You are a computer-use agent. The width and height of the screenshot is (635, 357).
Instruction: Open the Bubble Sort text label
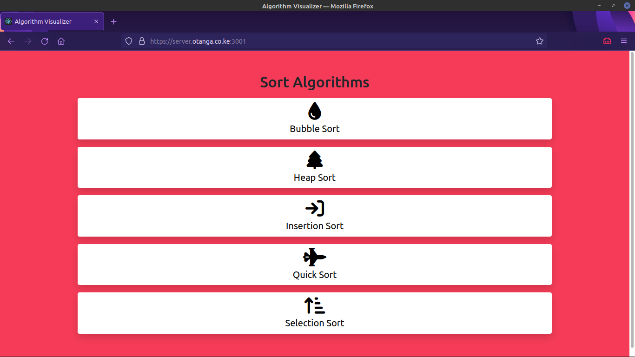(x=315, y=129)
